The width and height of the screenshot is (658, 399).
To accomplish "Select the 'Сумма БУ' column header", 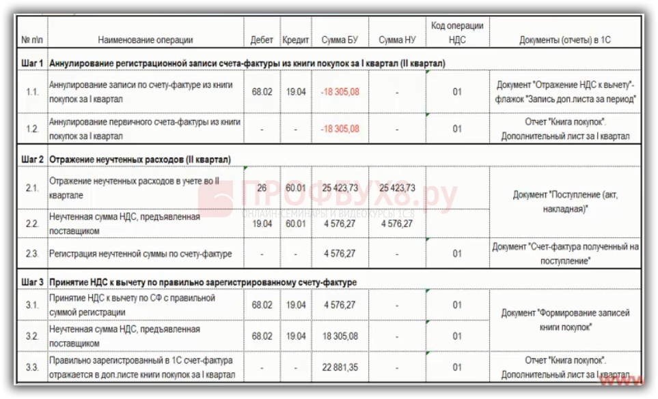I will (x=340, y=40).
